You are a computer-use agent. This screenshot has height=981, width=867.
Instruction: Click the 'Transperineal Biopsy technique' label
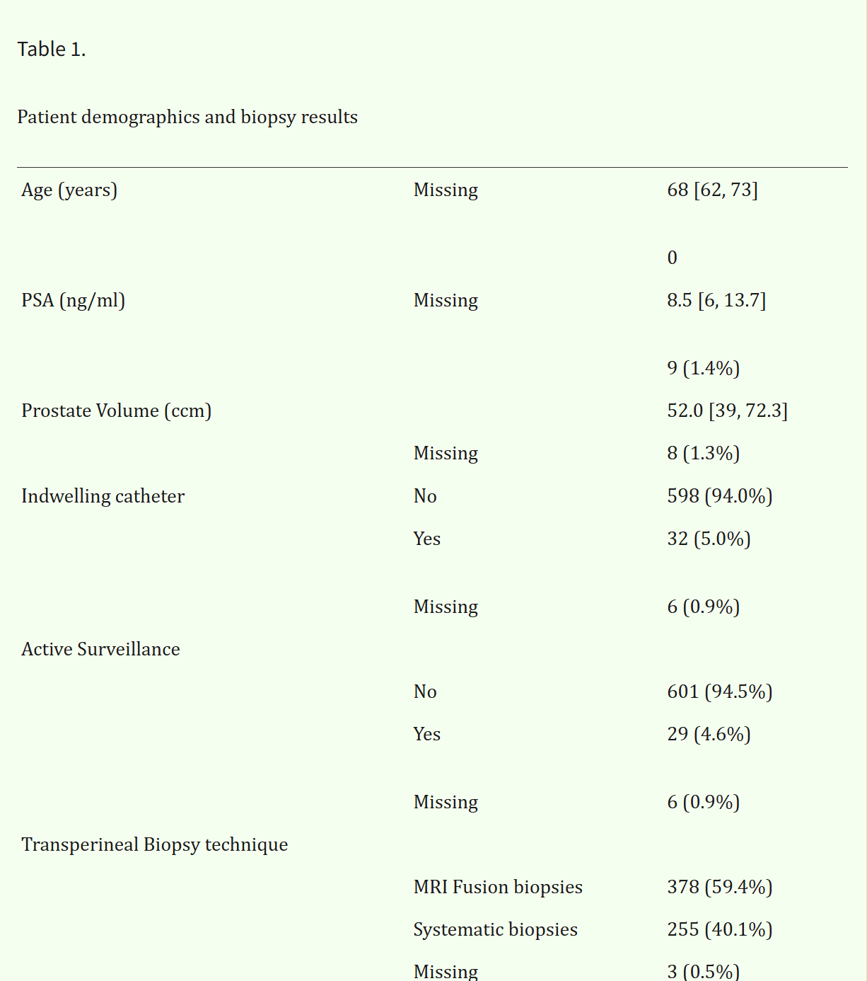tap(155, 845)
